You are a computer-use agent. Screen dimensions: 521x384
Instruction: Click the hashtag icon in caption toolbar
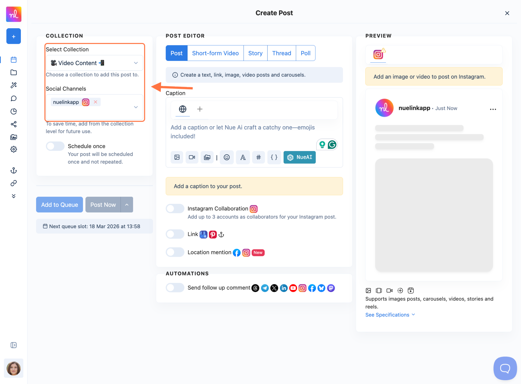pos(258,157)
